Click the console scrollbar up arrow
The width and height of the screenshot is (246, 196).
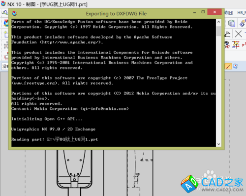(218, 22)
